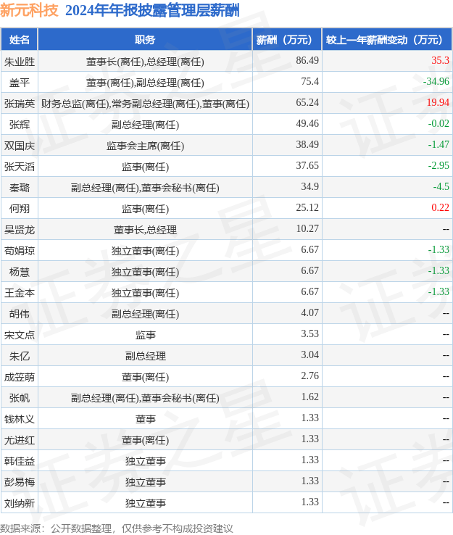Click salary value 65.24
The image size is (453, 535).
307,102
